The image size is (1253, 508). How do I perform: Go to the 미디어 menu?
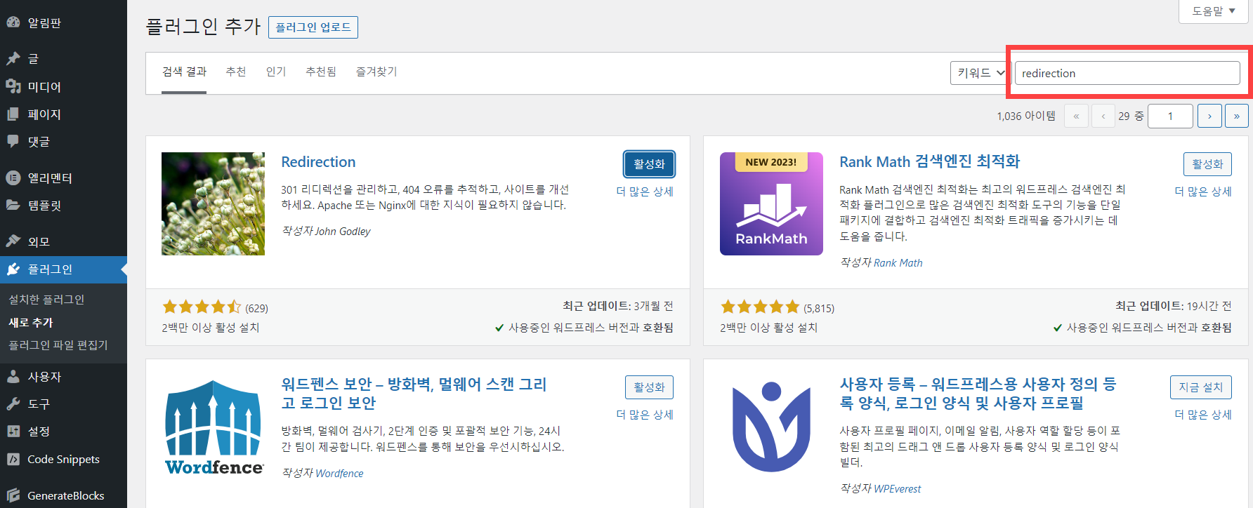44,86
